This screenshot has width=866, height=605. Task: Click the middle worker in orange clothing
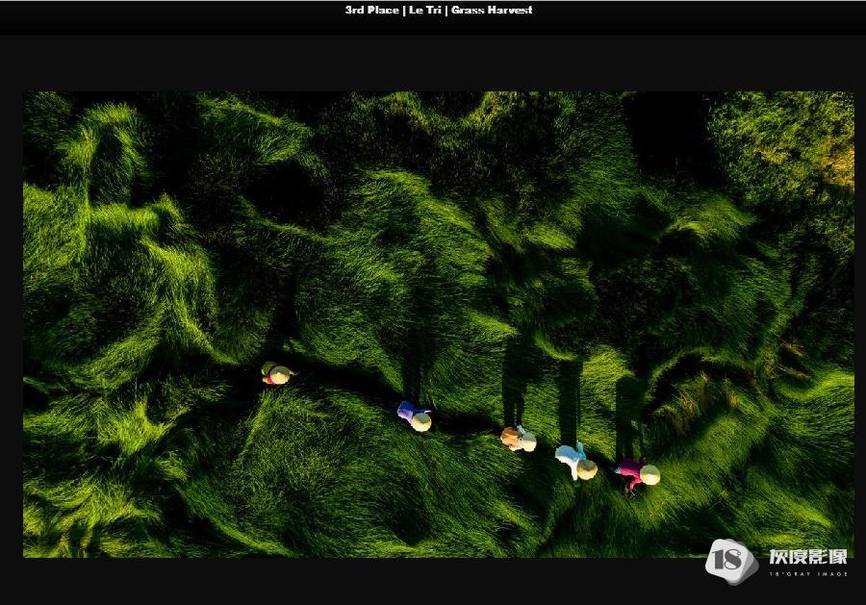coord(518,439)
